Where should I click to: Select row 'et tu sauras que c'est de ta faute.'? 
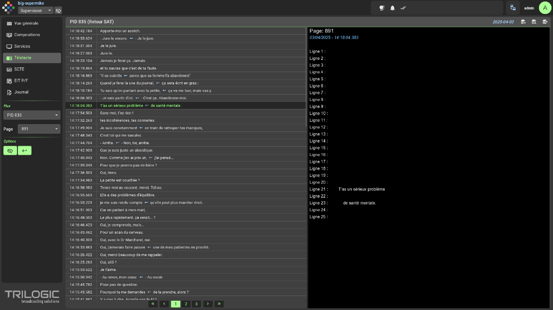click(x=186, y=68)
